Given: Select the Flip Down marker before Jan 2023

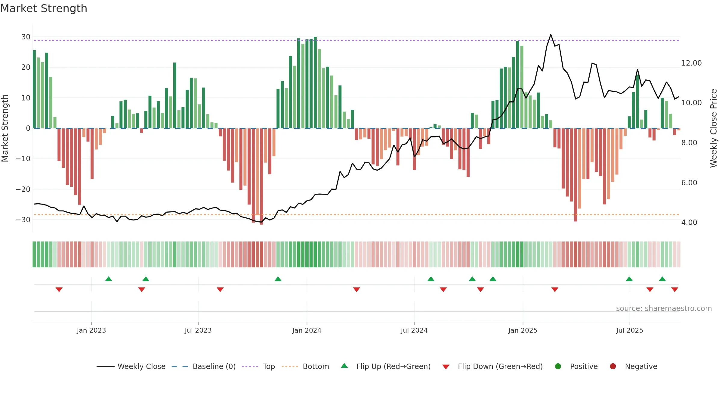Looking at the screenshot, I should click(x=59, y=290).
